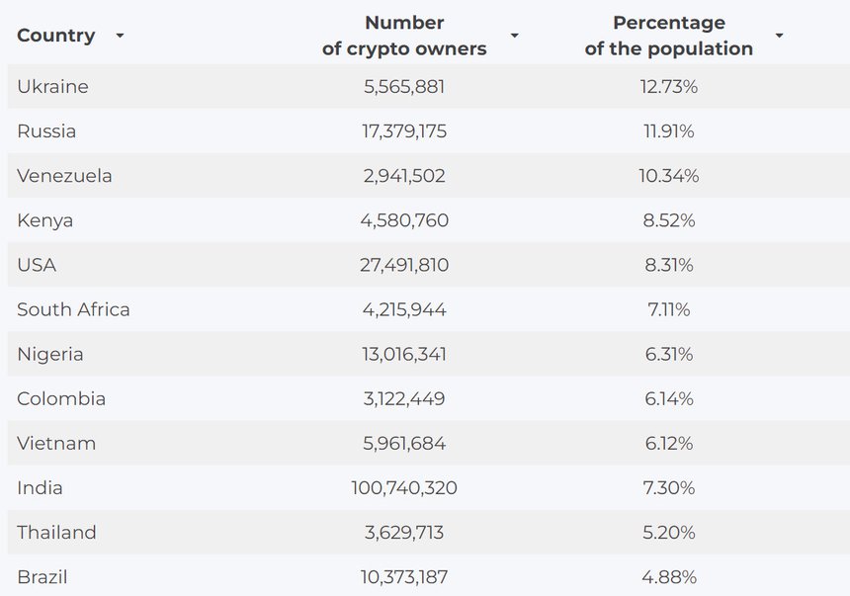Select India's crypto owners value 100,740,320

coord(404,487)
